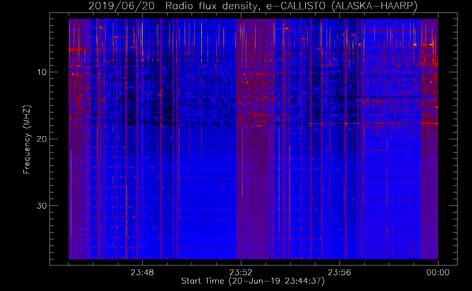Click the 20 MHz frequency tick label
This screenshot has height=291, width=472.
[42, 139]
